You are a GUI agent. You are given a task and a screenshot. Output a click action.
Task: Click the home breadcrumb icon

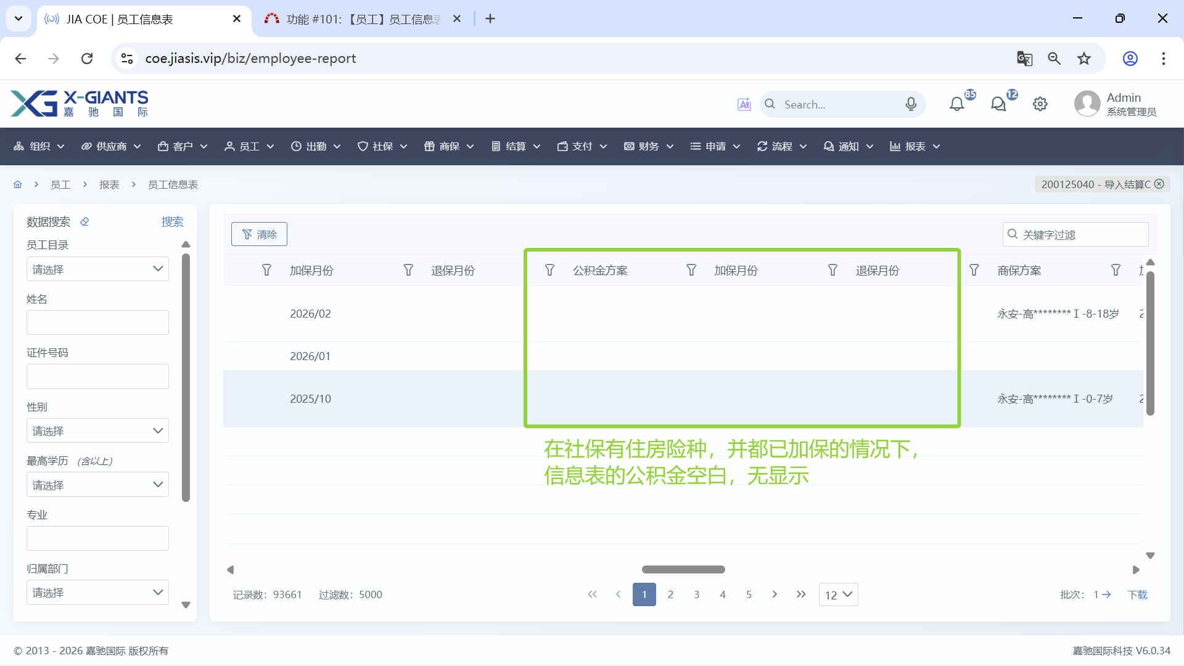coord(18,184)
